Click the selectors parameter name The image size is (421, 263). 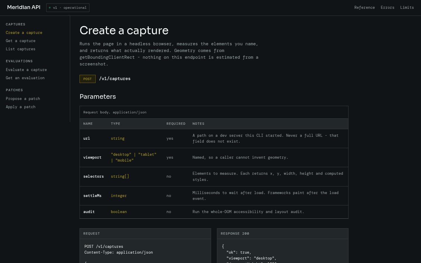click(94, 177)
